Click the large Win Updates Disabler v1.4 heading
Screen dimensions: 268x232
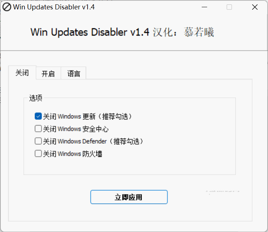point(90,32)
